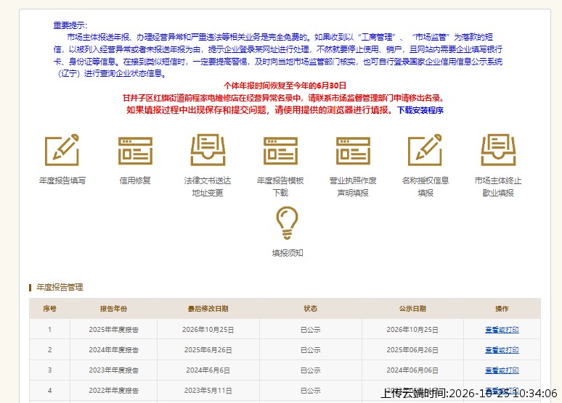
Task: Click the 公示日期 column header
Action: [412, 309]
